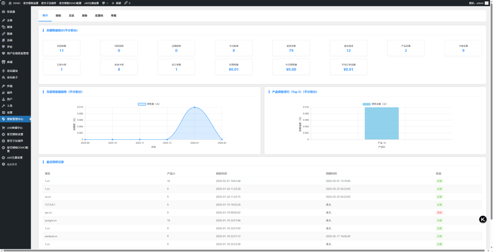Open WordPress logo menu in admin bar
Image resolution: width=493 pixels, height=252 pixels.
3,3
